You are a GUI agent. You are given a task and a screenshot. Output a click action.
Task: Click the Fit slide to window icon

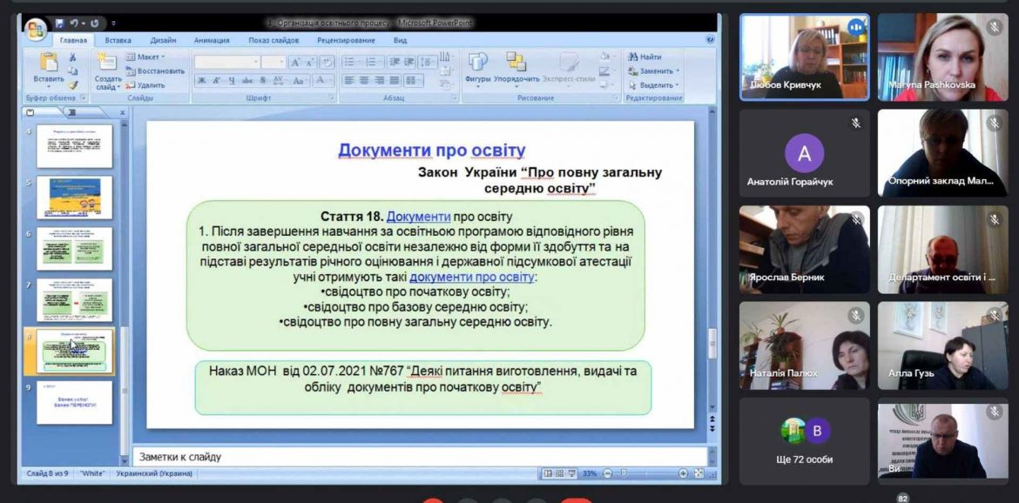click(699, 473)
